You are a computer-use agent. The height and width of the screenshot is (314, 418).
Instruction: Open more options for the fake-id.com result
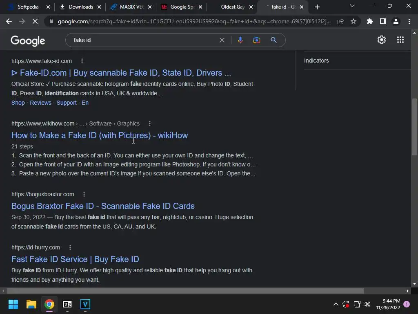(x=82, y=61)
